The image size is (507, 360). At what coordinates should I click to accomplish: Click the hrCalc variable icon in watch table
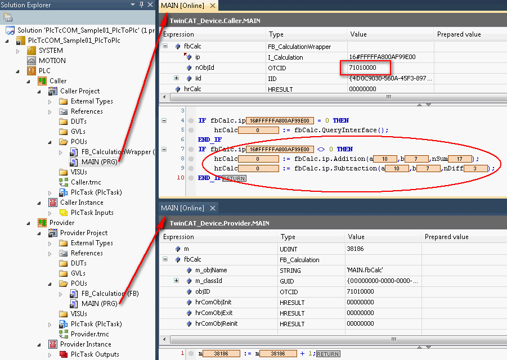coord(178,89)
